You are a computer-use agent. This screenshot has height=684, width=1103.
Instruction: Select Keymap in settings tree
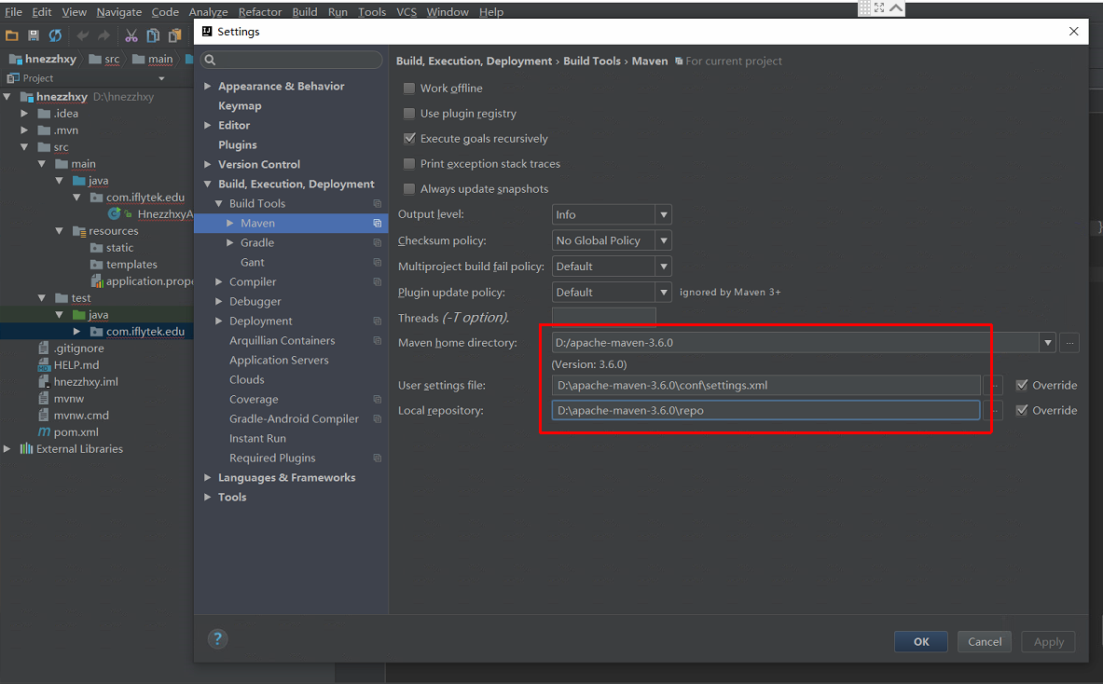pyautogui.click(x=240, y=105)
